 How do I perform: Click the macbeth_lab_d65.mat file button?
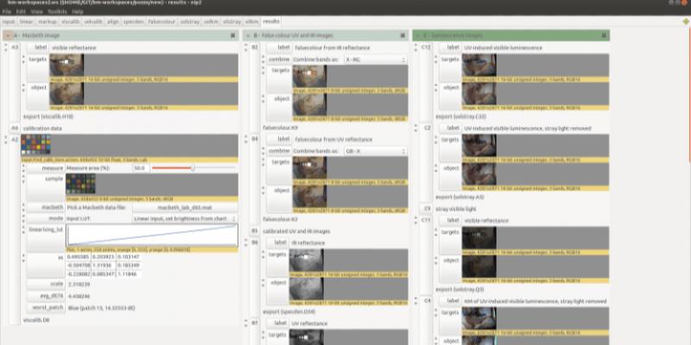click(x=185, y=208)
